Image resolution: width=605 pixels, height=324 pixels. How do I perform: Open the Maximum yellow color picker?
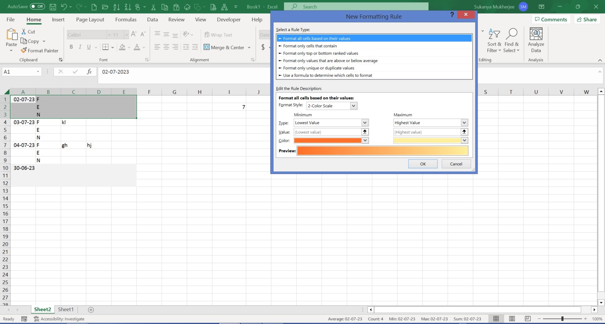tap(464, 141)
